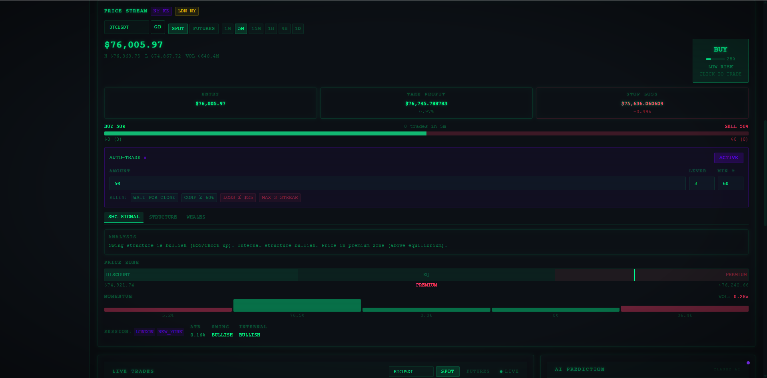Switch to the 15M timeframe

(256, 29)
